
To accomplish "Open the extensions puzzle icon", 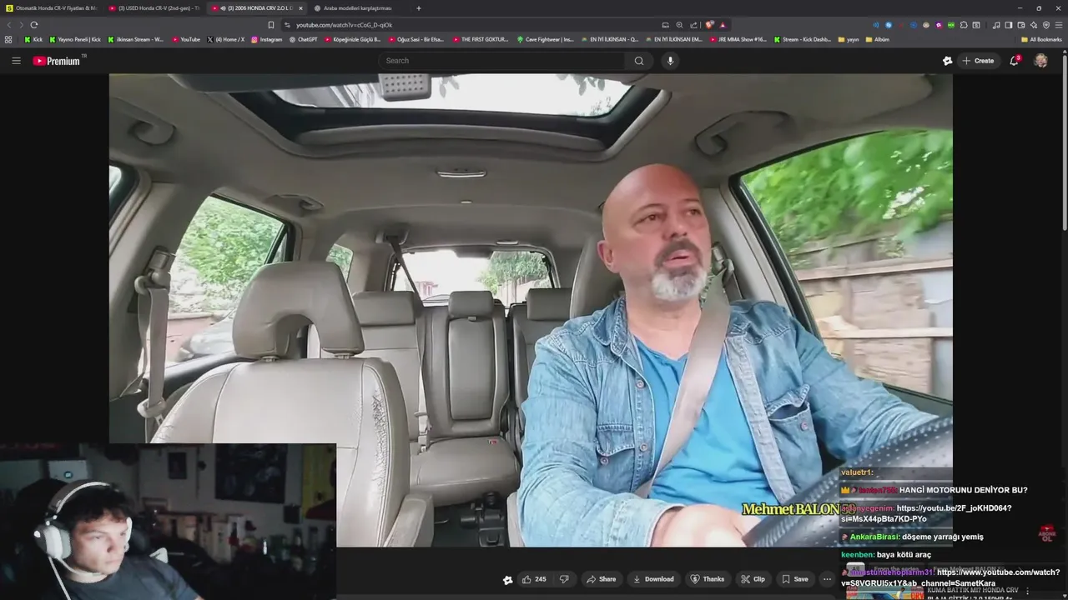I will 964,25.
